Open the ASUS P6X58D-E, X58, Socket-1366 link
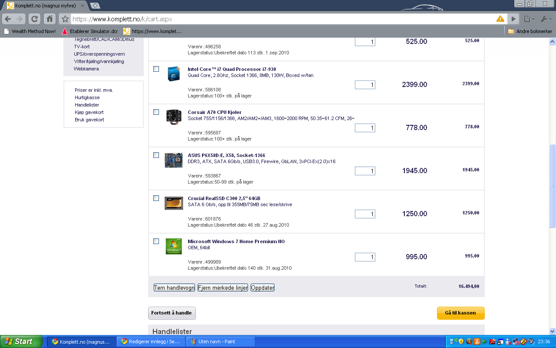This screenshot has width=556, height=348. coord(226,156)
